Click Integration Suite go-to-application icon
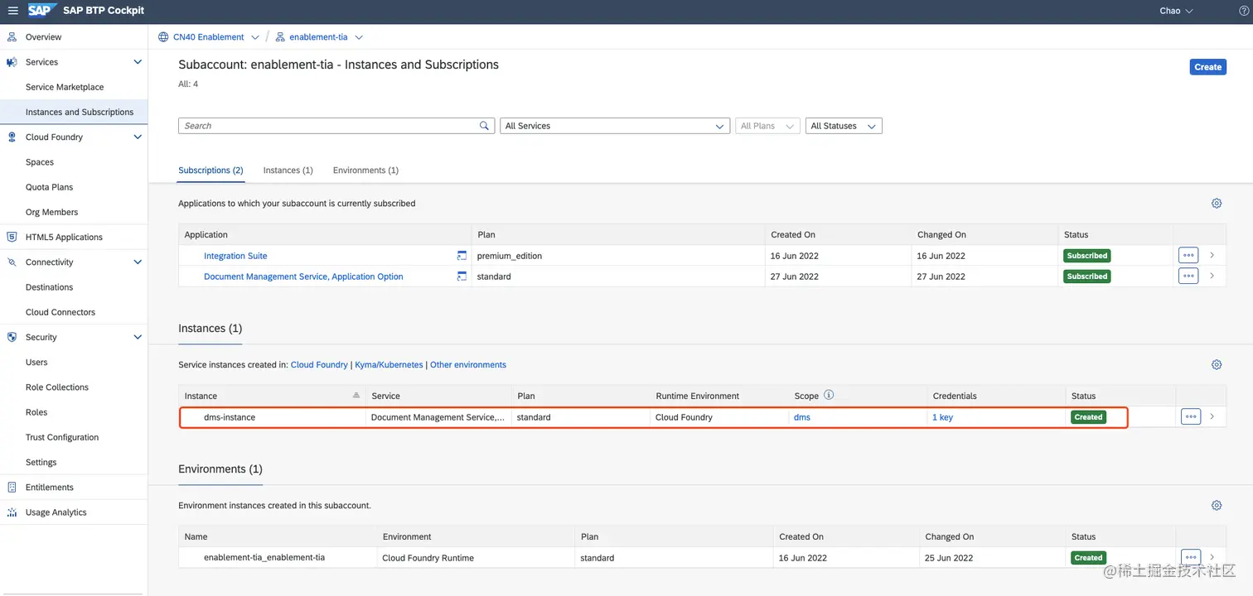This screenshot has height=596, width=1253. [x=462, y=256]
